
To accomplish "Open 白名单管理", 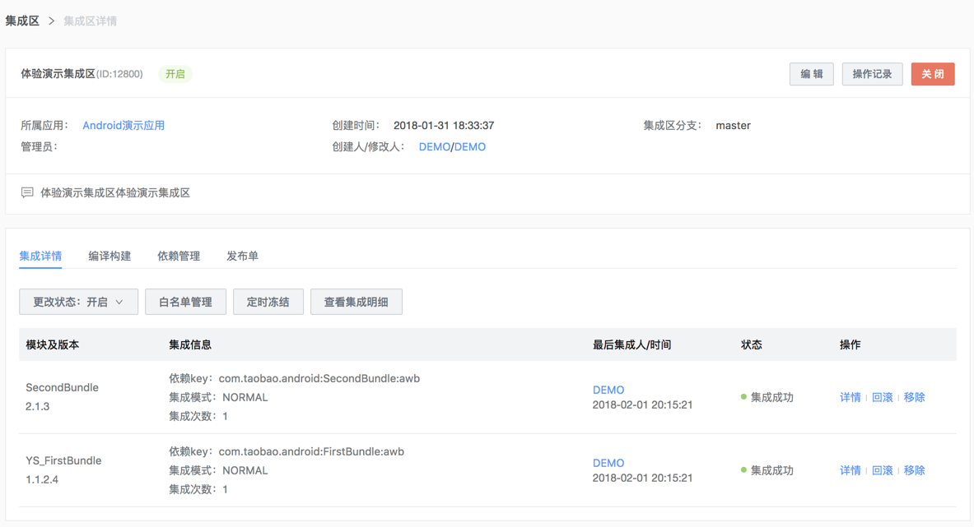I will coord(186,302).
